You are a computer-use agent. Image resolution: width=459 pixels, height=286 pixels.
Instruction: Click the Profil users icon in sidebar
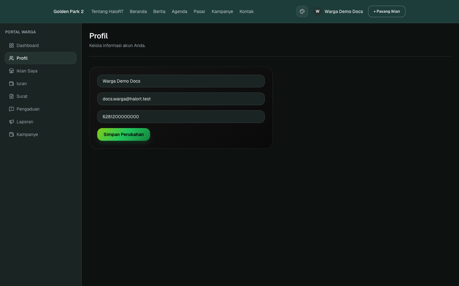pyautogui.click(x=11, y=58)
